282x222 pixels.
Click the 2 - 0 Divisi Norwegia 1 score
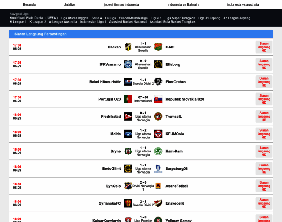pos(143,186)
